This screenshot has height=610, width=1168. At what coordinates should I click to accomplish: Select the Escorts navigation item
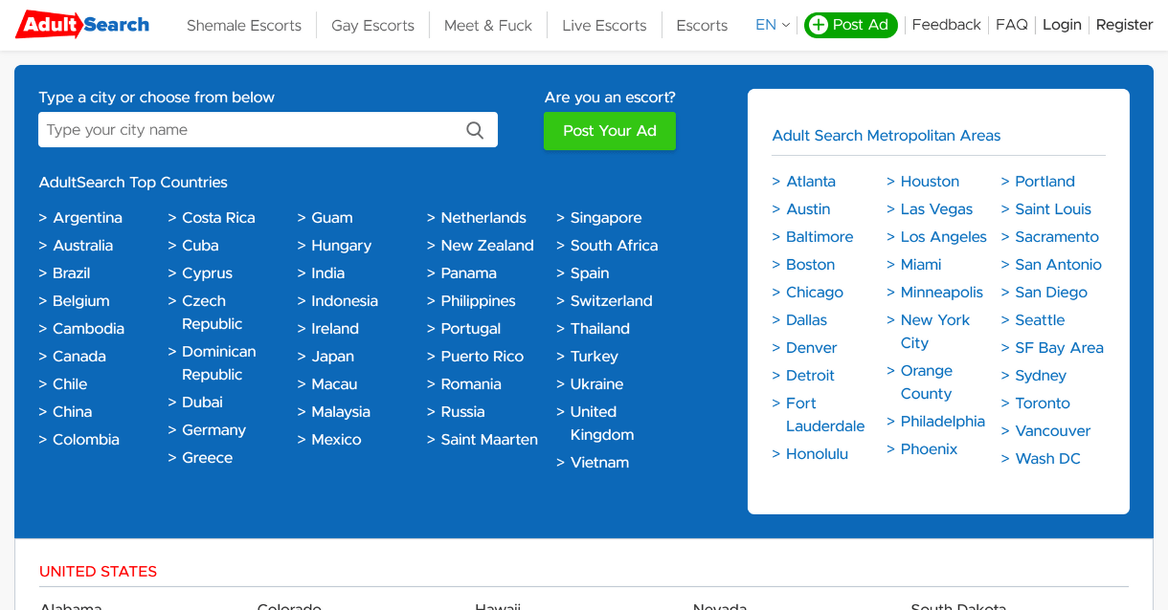[x=702, y=26]
